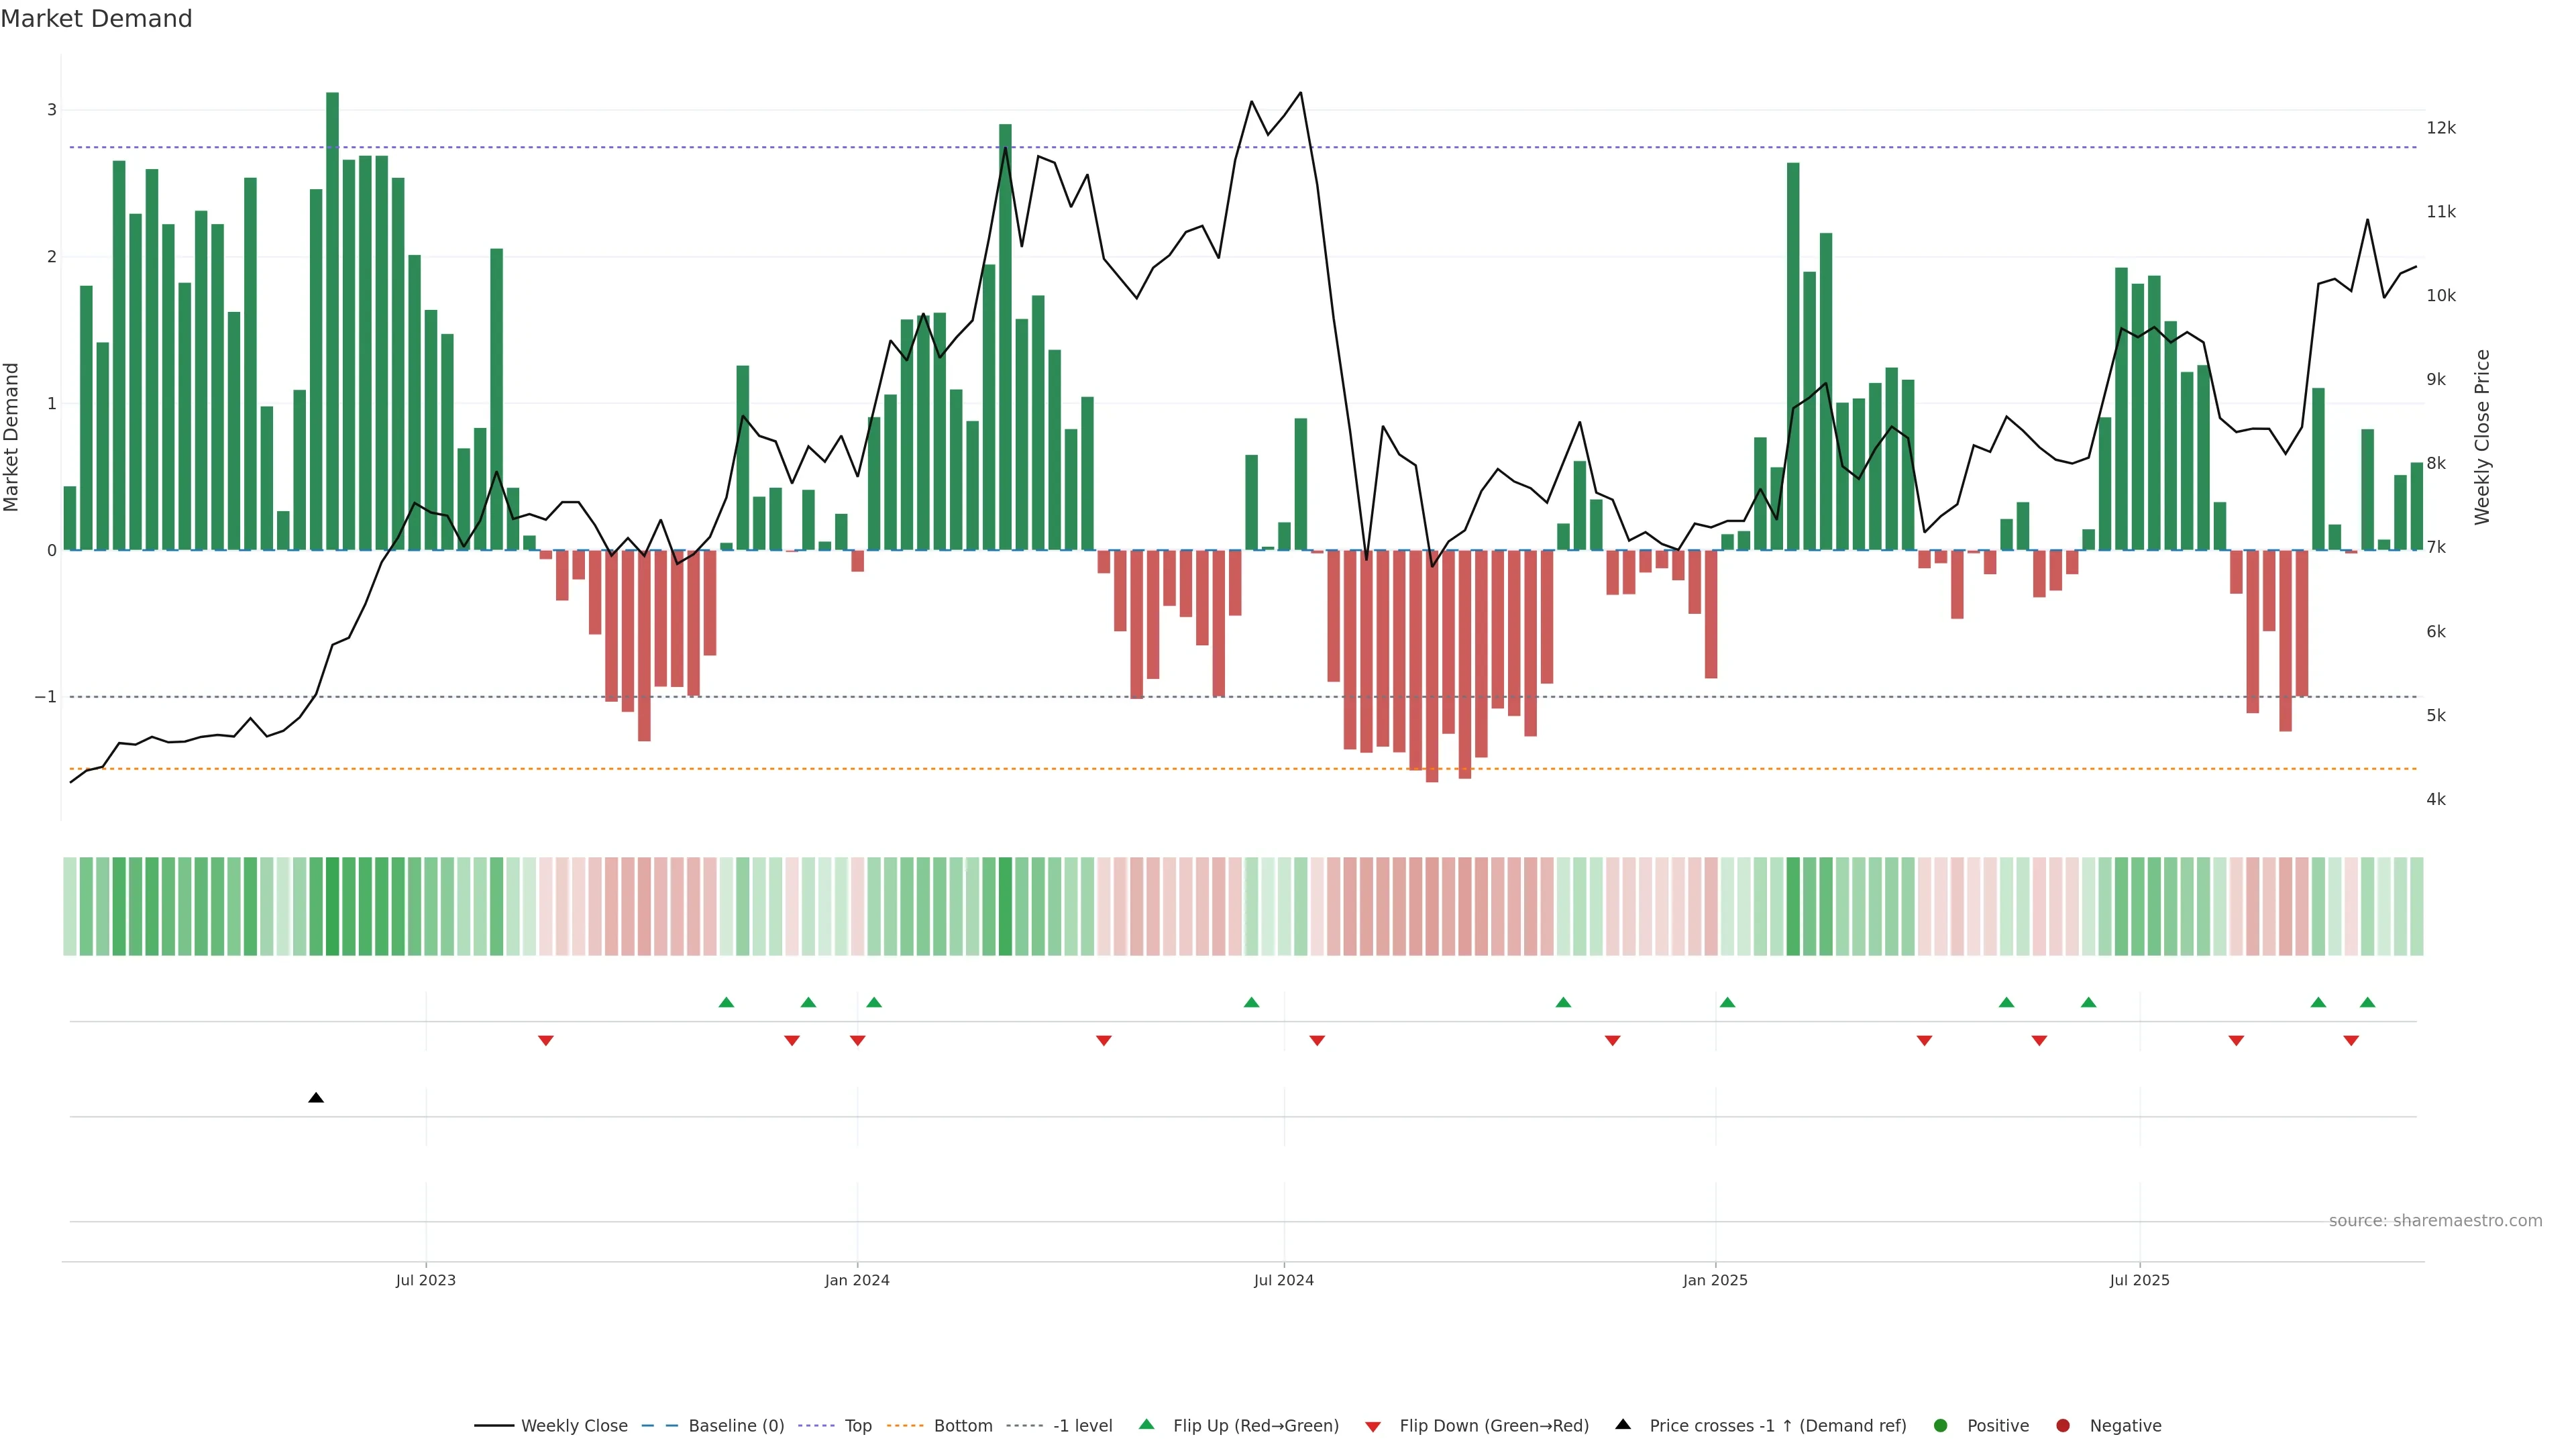Screen dimensions: 2576x1449
Task: Click the Weekly Close Price axis title
Action: coord(2482,437)
